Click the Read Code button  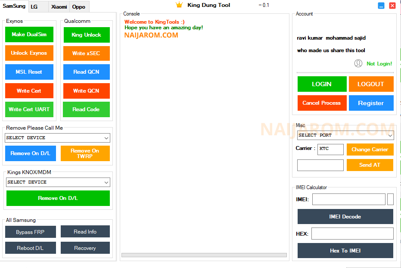(87, 109)
